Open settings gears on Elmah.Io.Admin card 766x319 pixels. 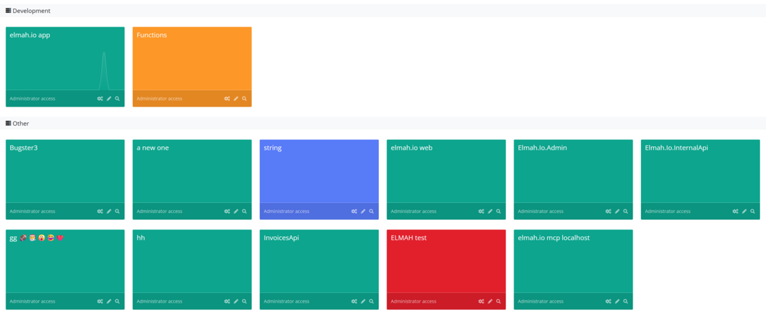click(x=608, y=211)
